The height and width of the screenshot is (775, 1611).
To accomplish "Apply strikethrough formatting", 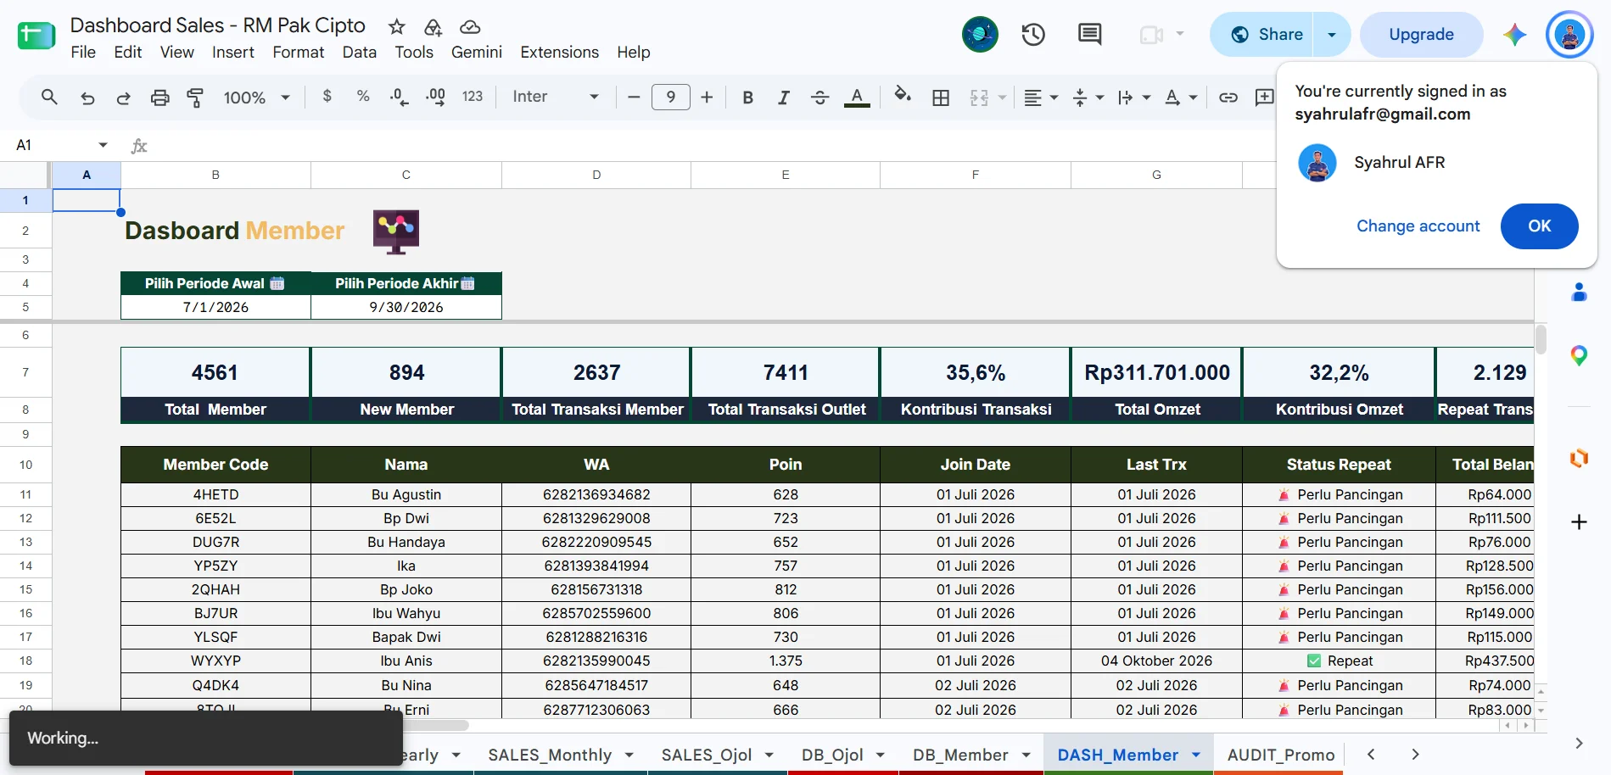I will point(819,98).
